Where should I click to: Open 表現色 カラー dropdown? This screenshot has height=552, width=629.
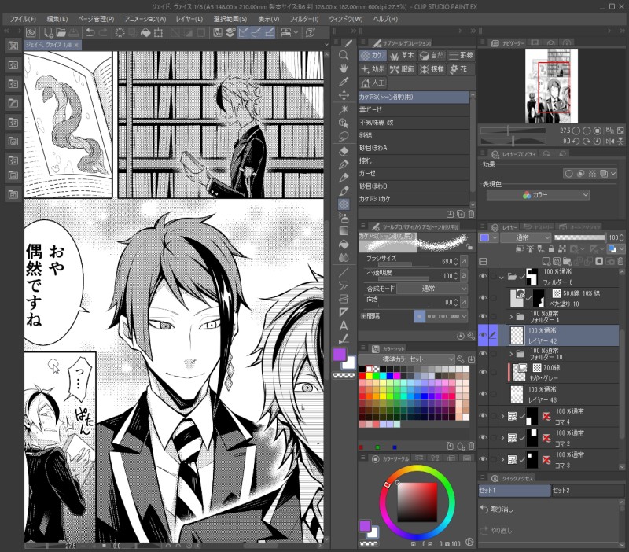pyautogui.click(x=538, y=195)
